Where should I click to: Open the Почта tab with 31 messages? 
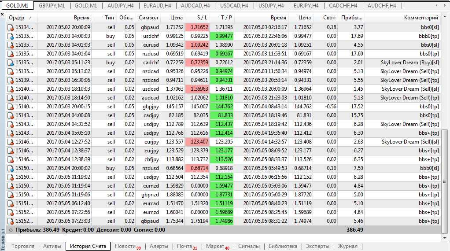pos(187,246)
